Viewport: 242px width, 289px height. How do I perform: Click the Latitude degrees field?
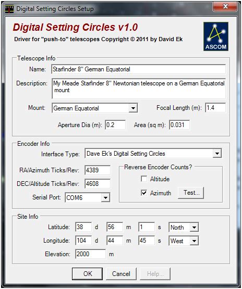pyautogui.click(x=83, y=227)
